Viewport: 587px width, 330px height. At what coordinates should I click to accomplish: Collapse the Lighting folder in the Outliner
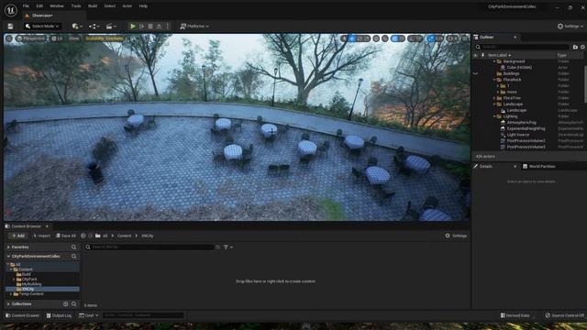[494, 116]
